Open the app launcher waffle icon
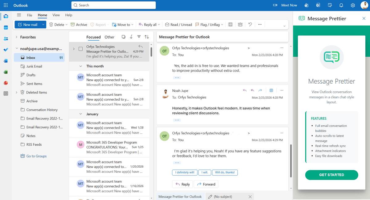 coord(6,5)
